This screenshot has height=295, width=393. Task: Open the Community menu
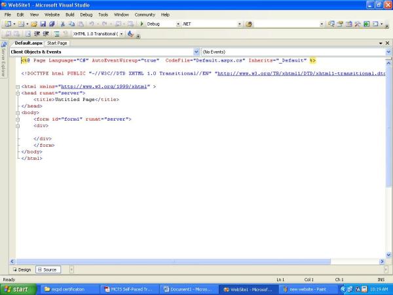tap(145, 15)
